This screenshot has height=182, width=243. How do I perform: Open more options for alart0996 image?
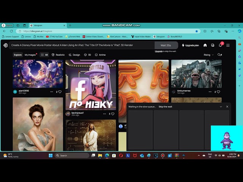[x=52, y=92]
